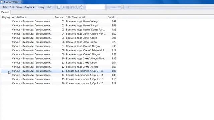Open the Playback menu
The image size is (214, 120).
pos(29,7)
